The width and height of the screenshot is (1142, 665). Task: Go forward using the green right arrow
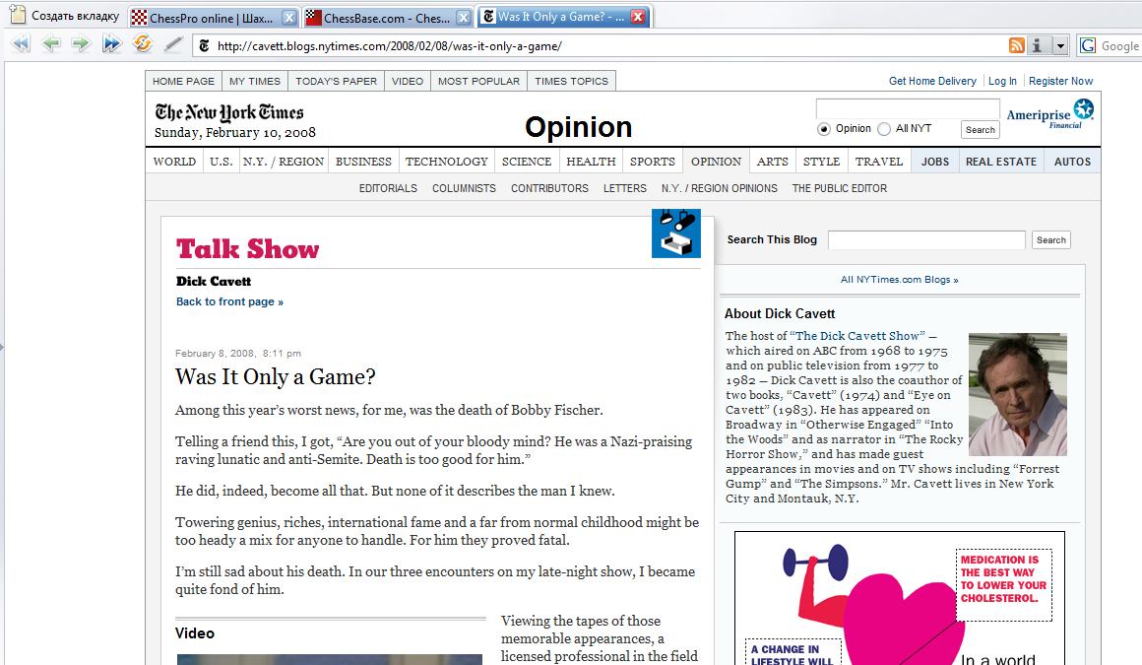click(x=81, y=44)
